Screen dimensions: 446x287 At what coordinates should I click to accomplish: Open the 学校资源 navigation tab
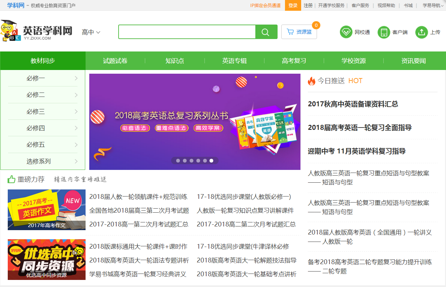(354, 61)
